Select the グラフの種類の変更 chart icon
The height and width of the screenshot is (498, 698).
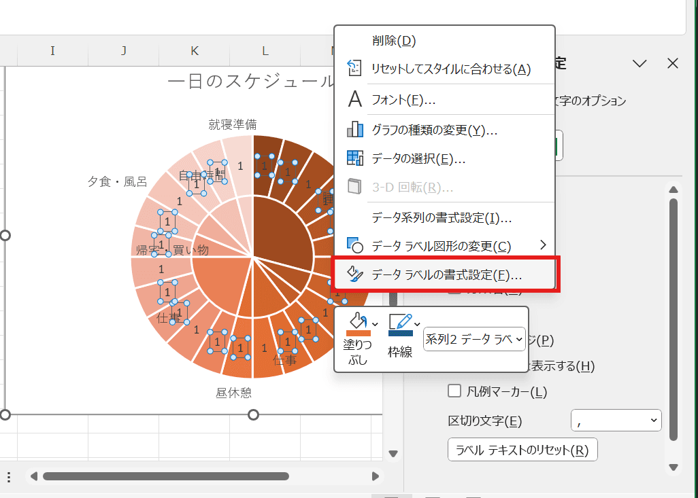[x=354, y=130]
